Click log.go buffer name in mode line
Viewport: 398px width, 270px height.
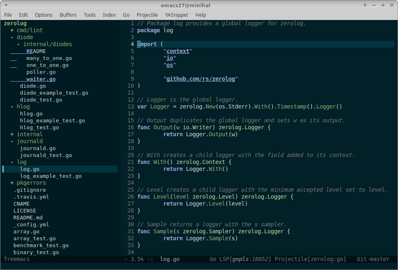click(x=170, y=259)
